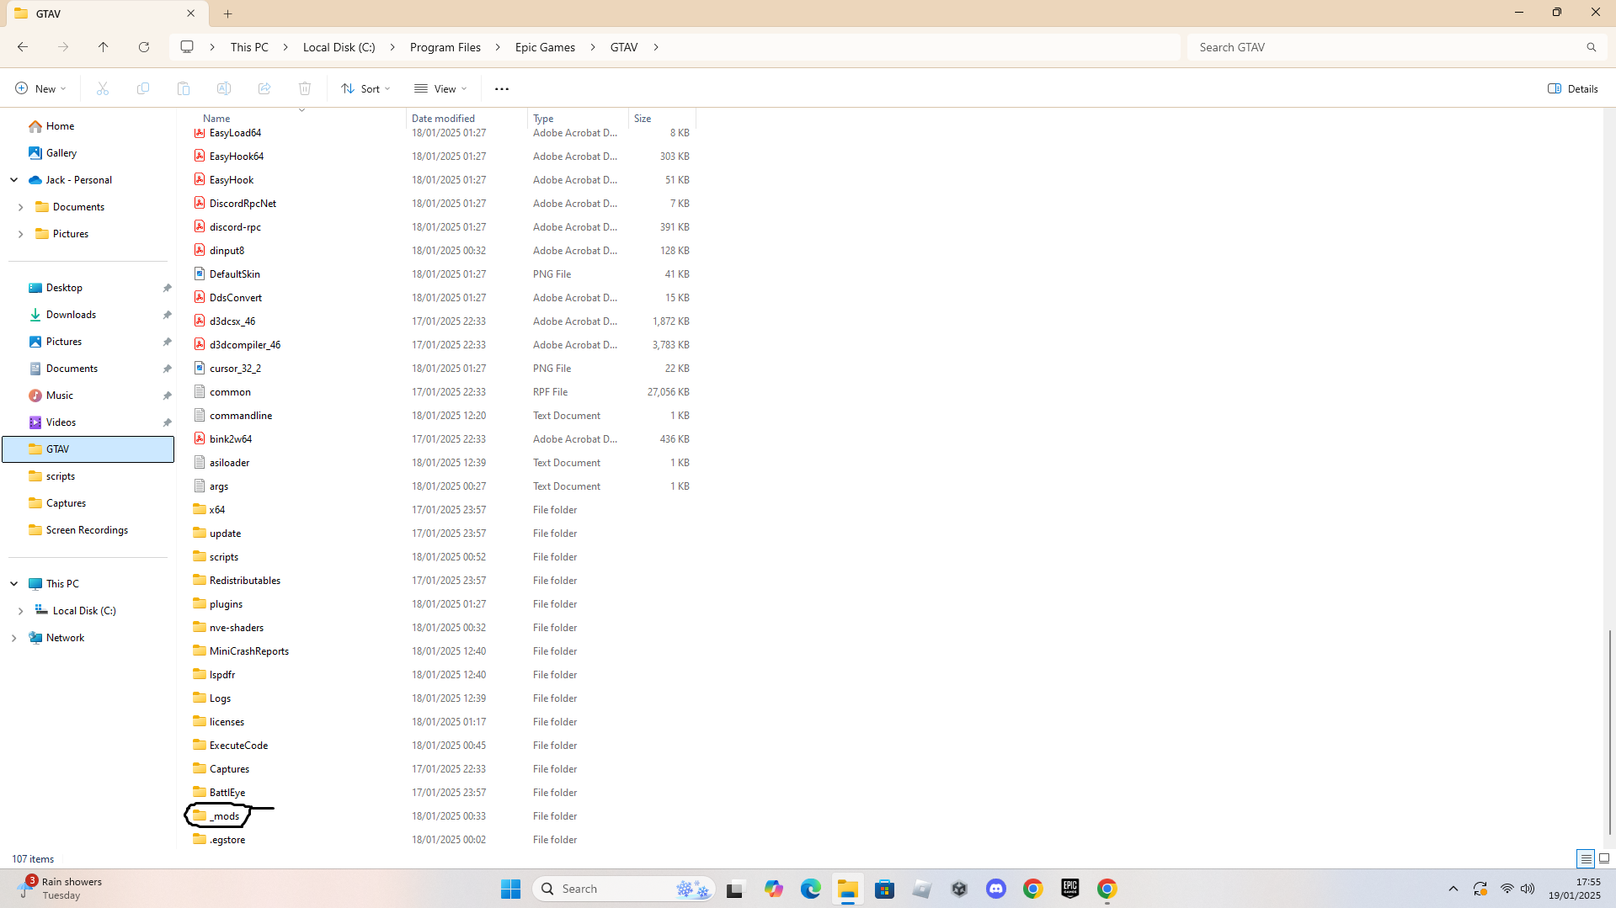1616x908 pixels.
Task: Switch to large thumbnails view icon
Action: [1604, 858]
